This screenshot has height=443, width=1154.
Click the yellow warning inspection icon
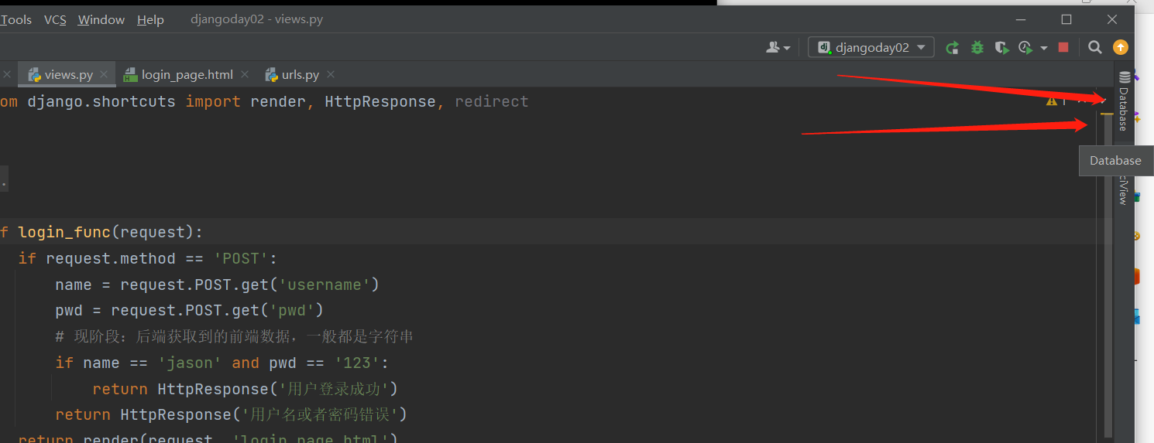[1051, 101]
